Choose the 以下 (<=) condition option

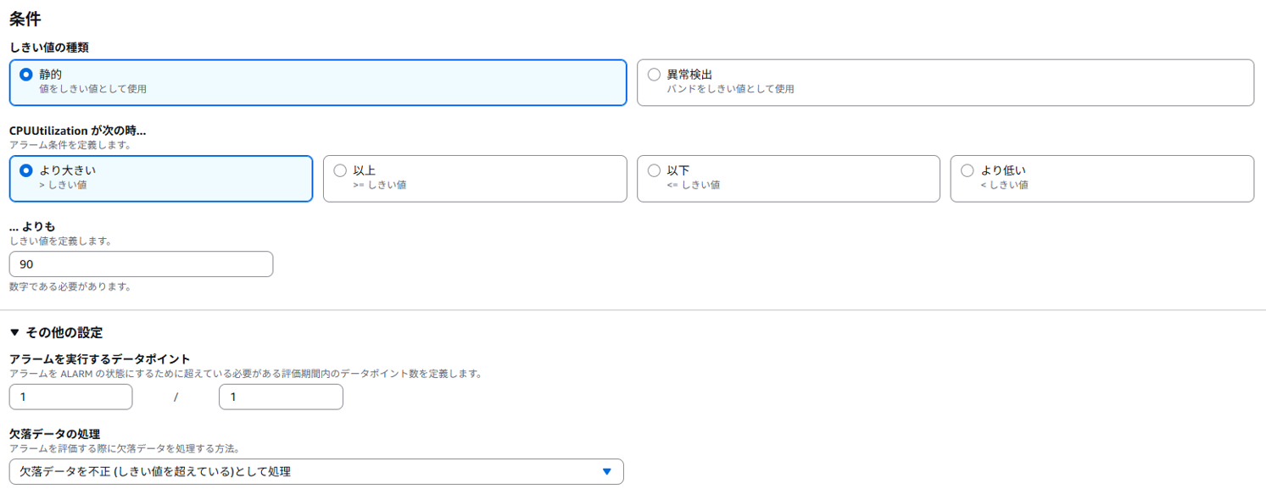654,170
